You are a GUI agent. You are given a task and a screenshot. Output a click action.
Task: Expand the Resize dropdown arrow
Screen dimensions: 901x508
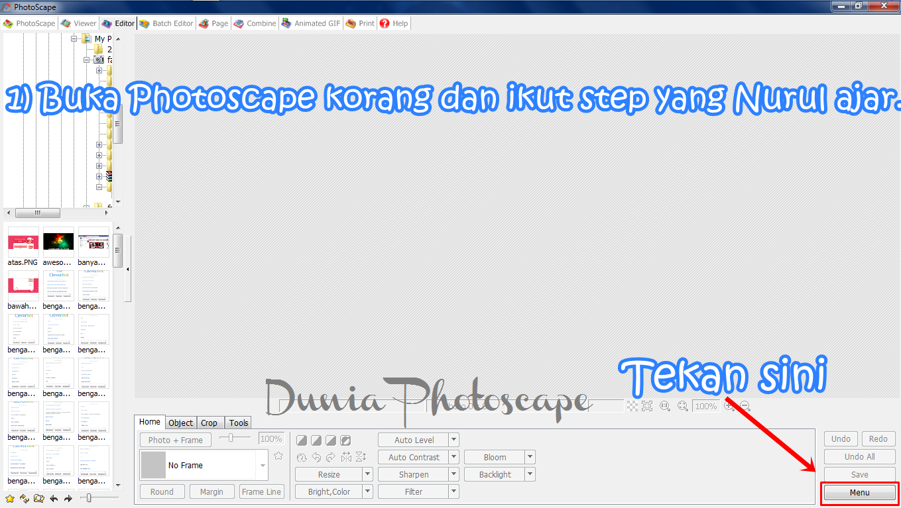pyautogui.click(x=367, y=474)
